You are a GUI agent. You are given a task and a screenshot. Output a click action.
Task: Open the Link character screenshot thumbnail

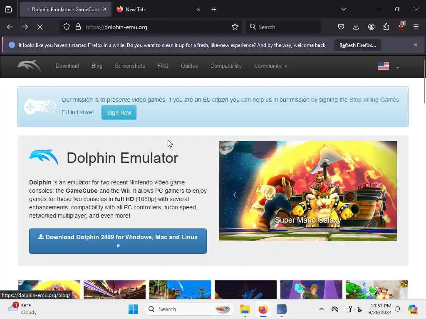click(311, 290)
